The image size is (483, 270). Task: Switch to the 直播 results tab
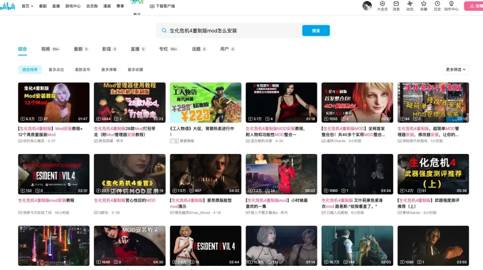[138, 49]
